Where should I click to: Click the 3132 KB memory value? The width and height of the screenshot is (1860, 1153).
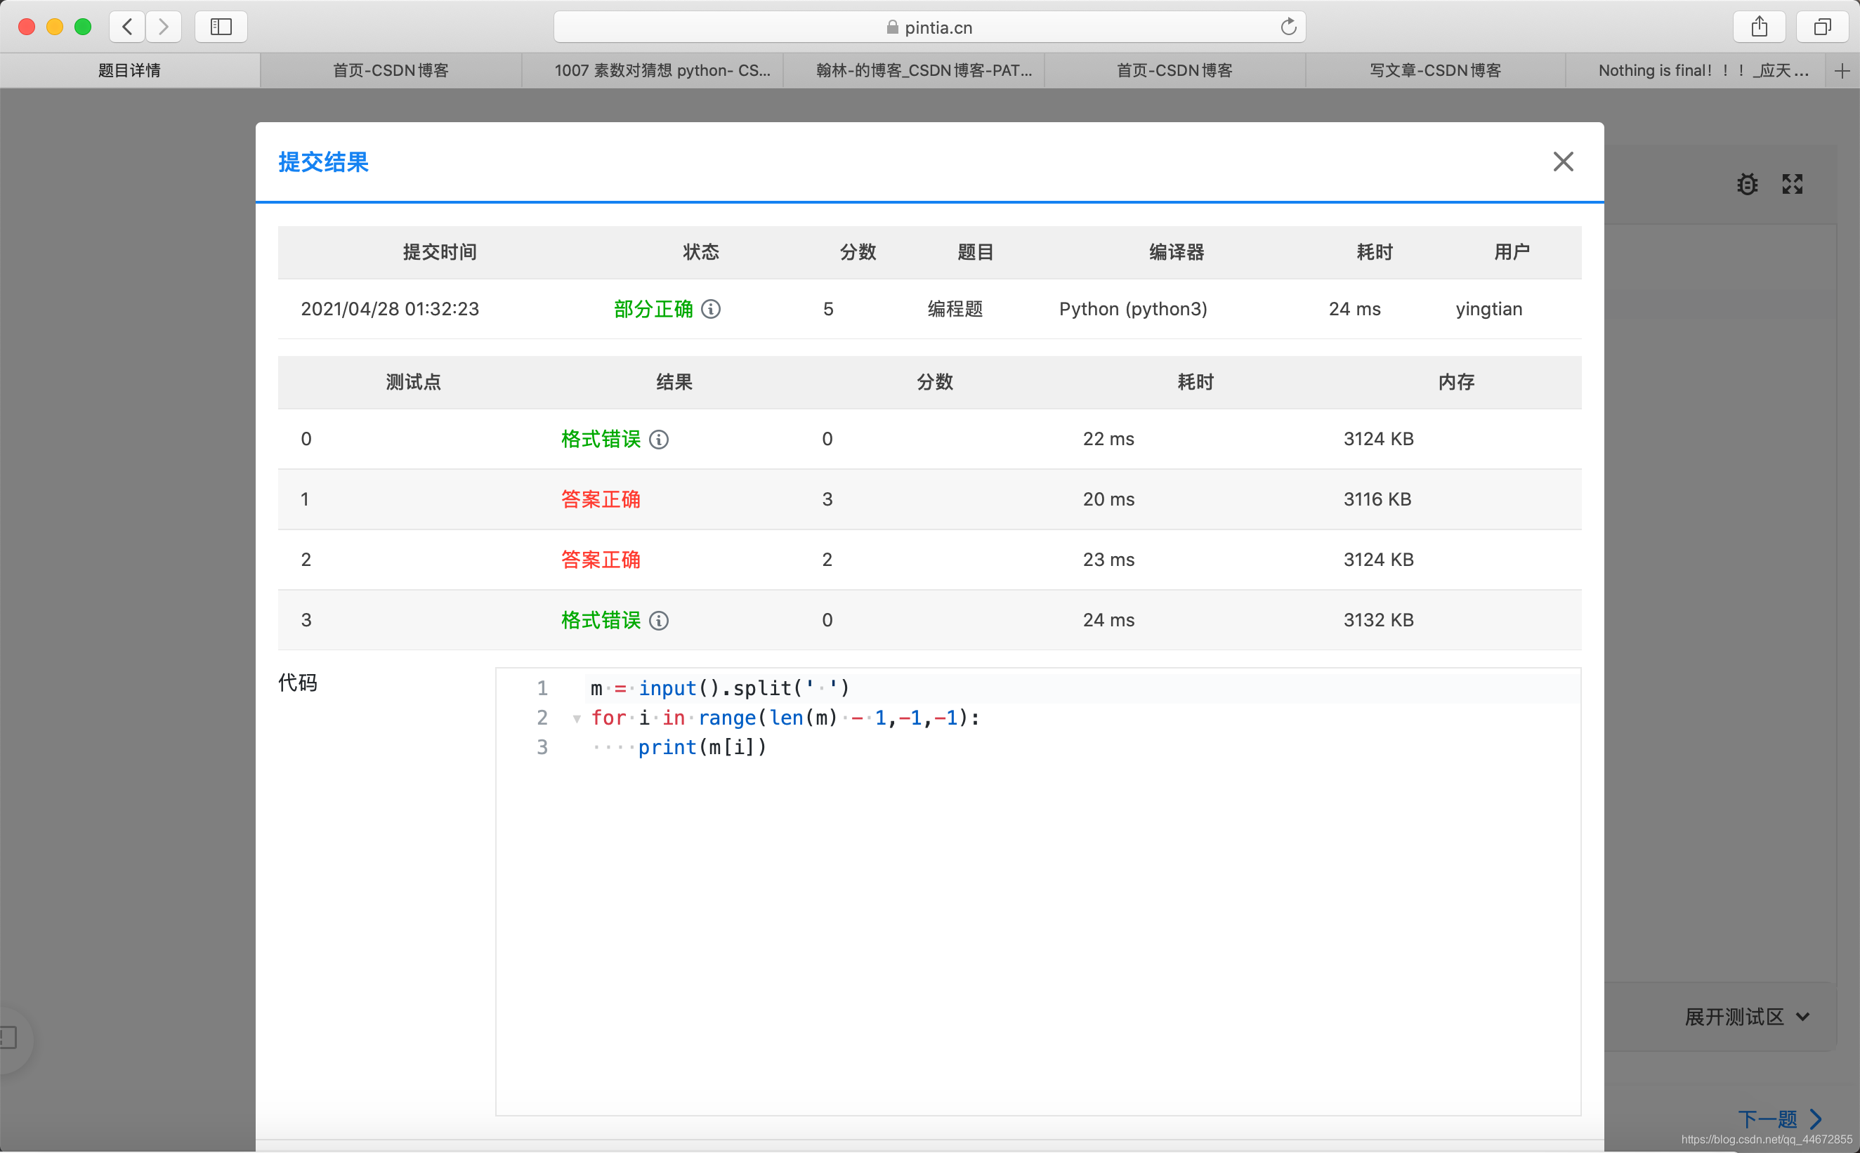click(1379, 620)
